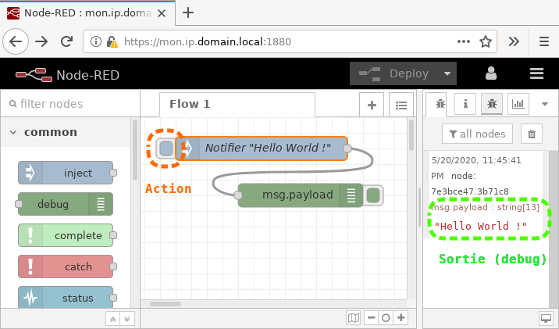559x329 pixels.
Task: Click the workspace vertical scrollbar
Action: [x=411, y=136]
